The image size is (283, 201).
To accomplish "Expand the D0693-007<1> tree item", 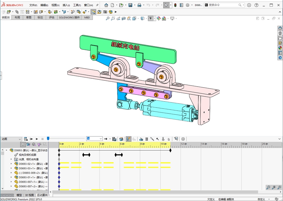I will tap(11, 182).
